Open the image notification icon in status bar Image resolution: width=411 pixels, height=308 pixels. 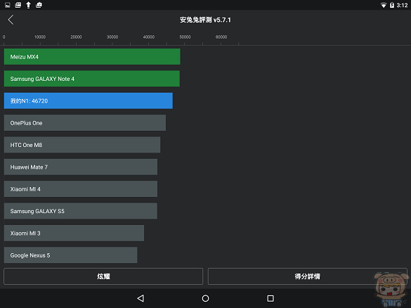point(7,5)
